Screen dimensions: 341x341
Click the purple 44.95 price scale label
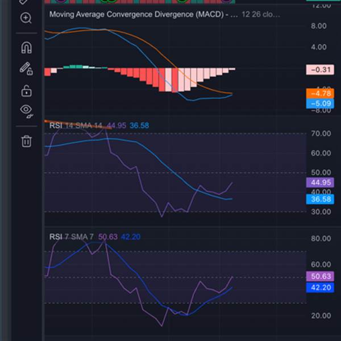pos(320,182)
